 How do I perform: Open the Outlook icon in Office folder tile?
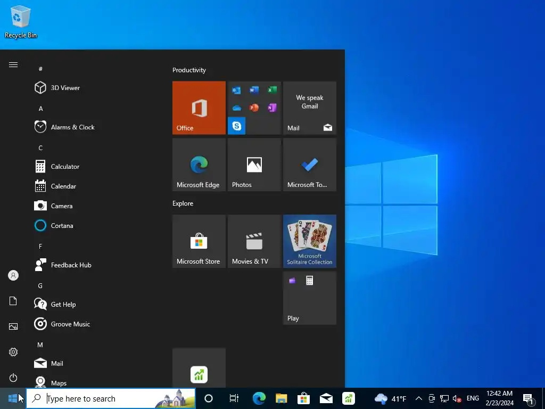[236, 91]
